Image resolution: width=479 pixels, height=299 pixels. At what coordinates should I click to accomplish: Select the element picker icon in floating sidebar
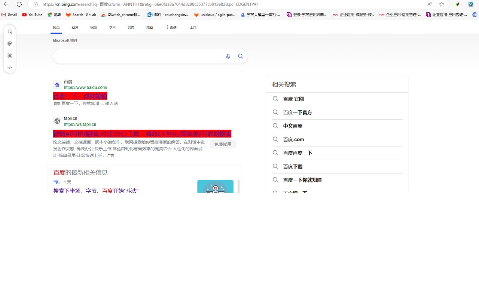(x=10, y=32)
